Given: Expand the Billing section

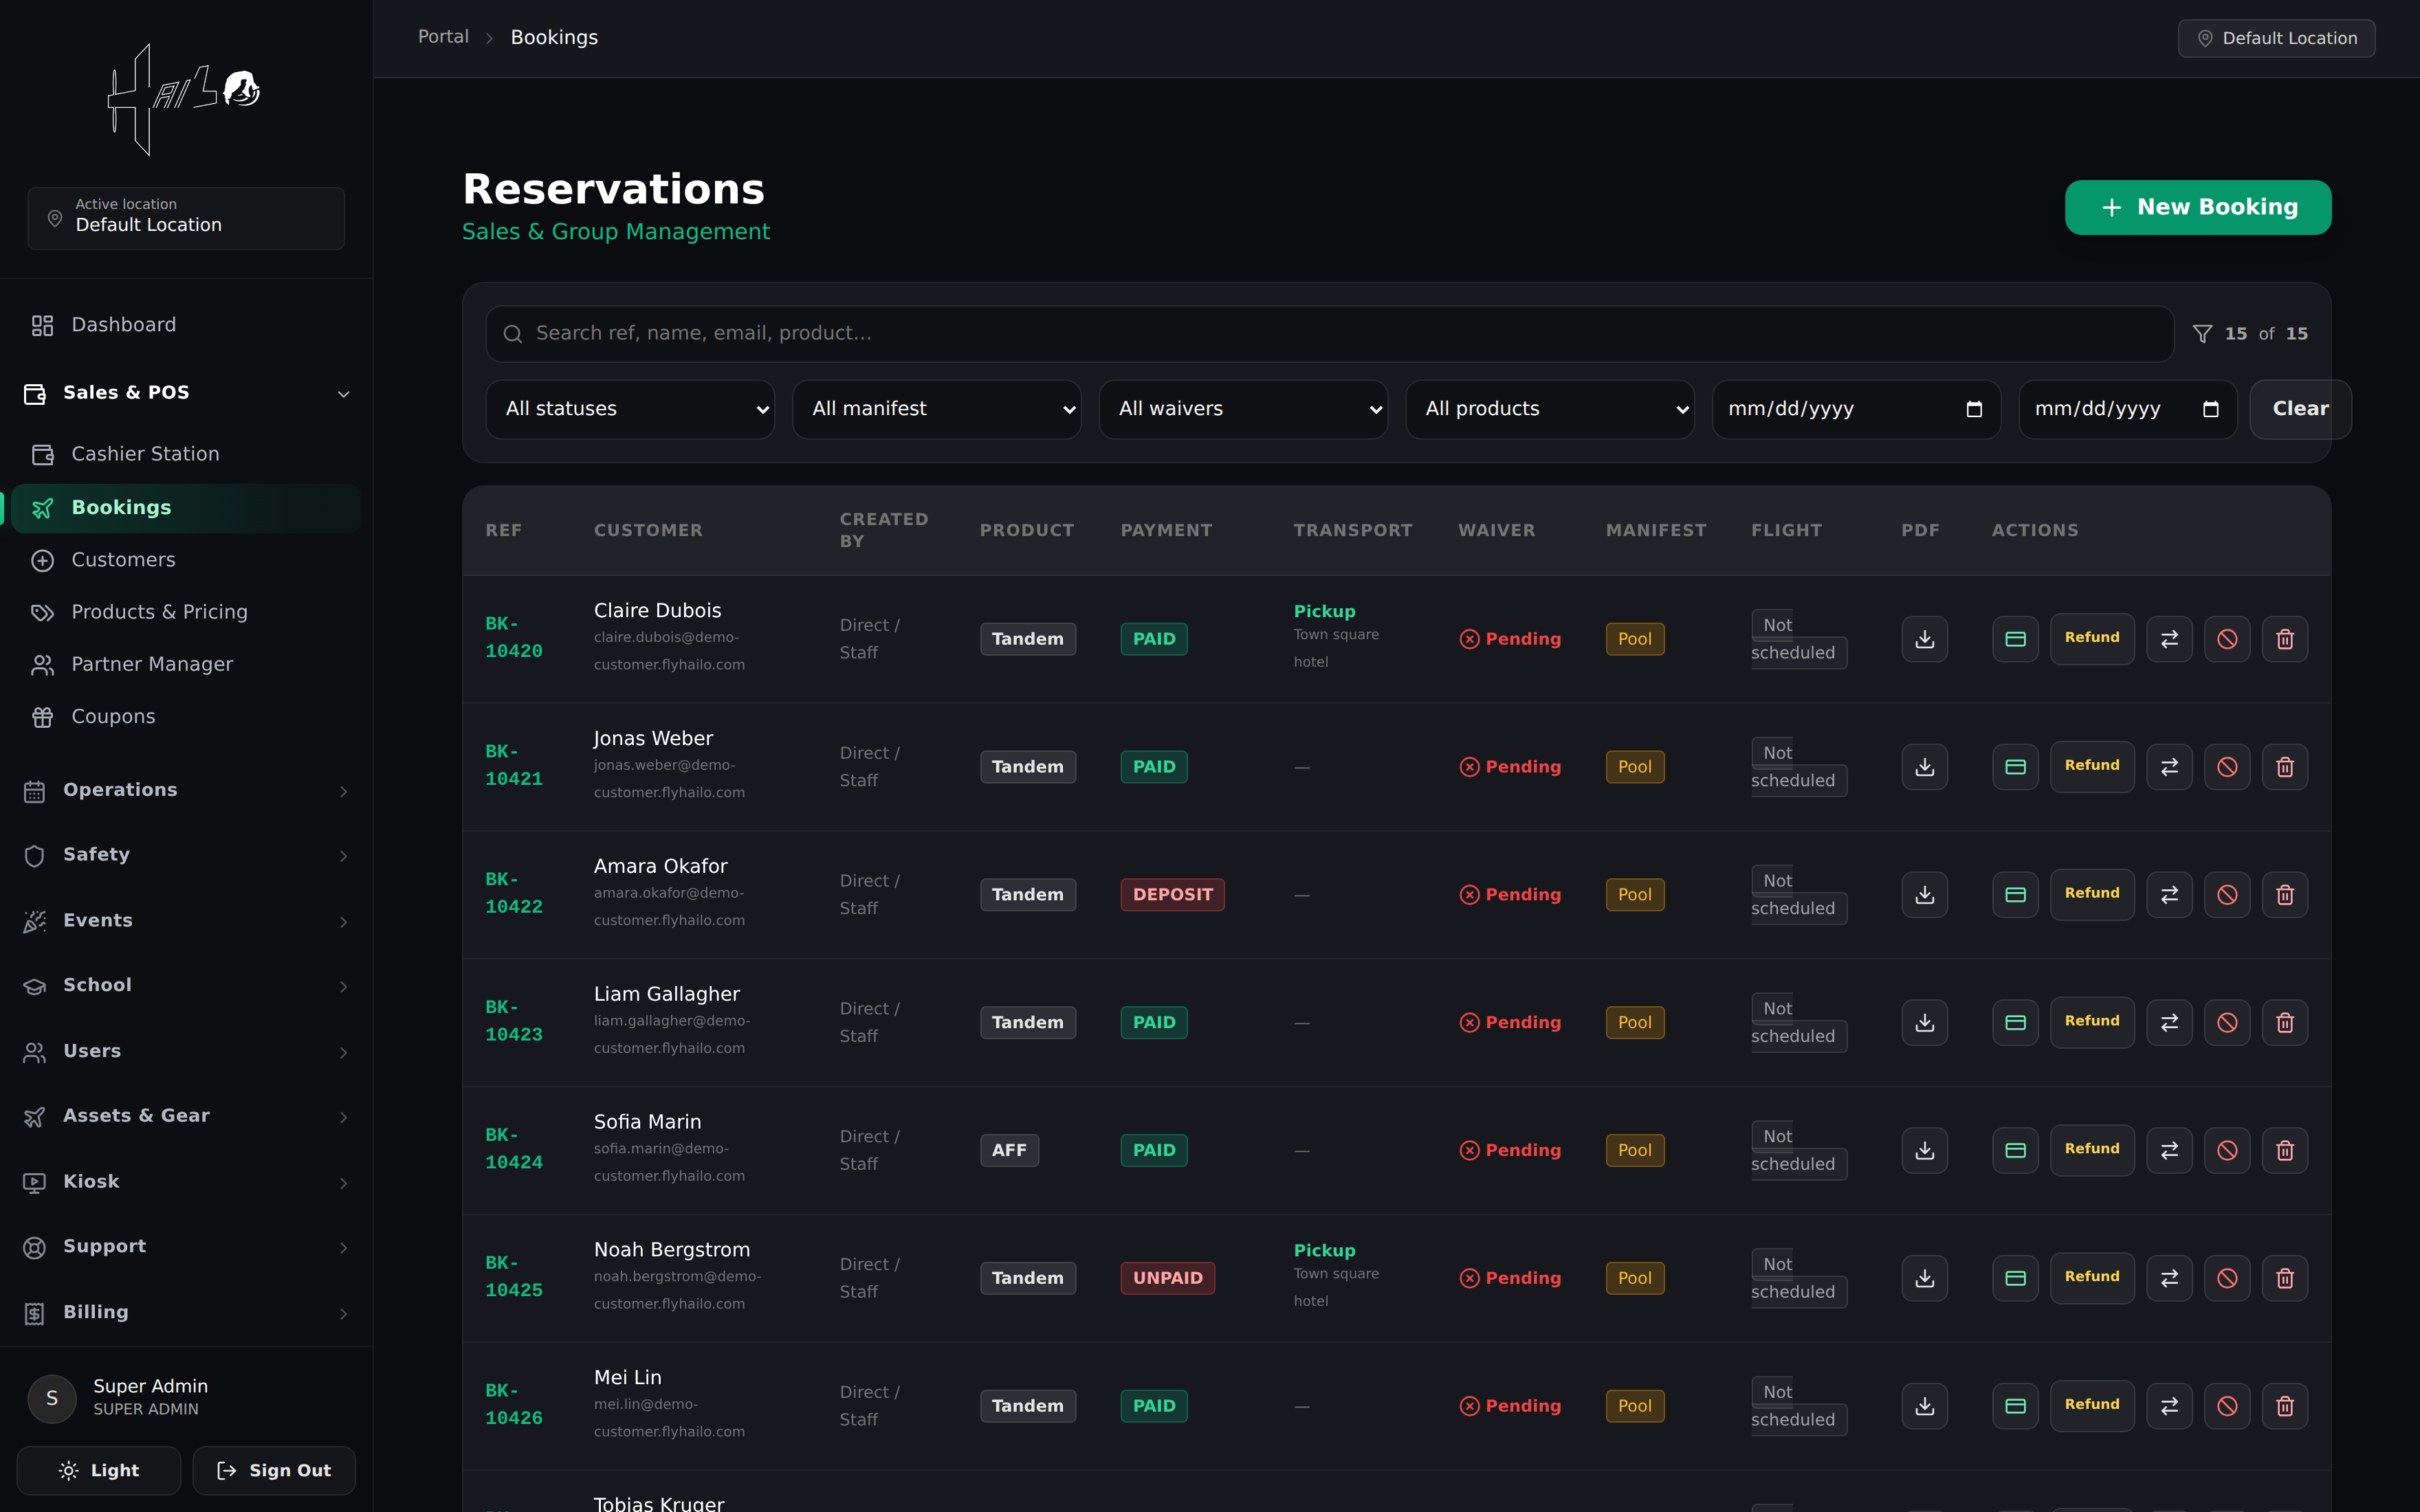Looking at the screenshot, I should (186, 1312).
